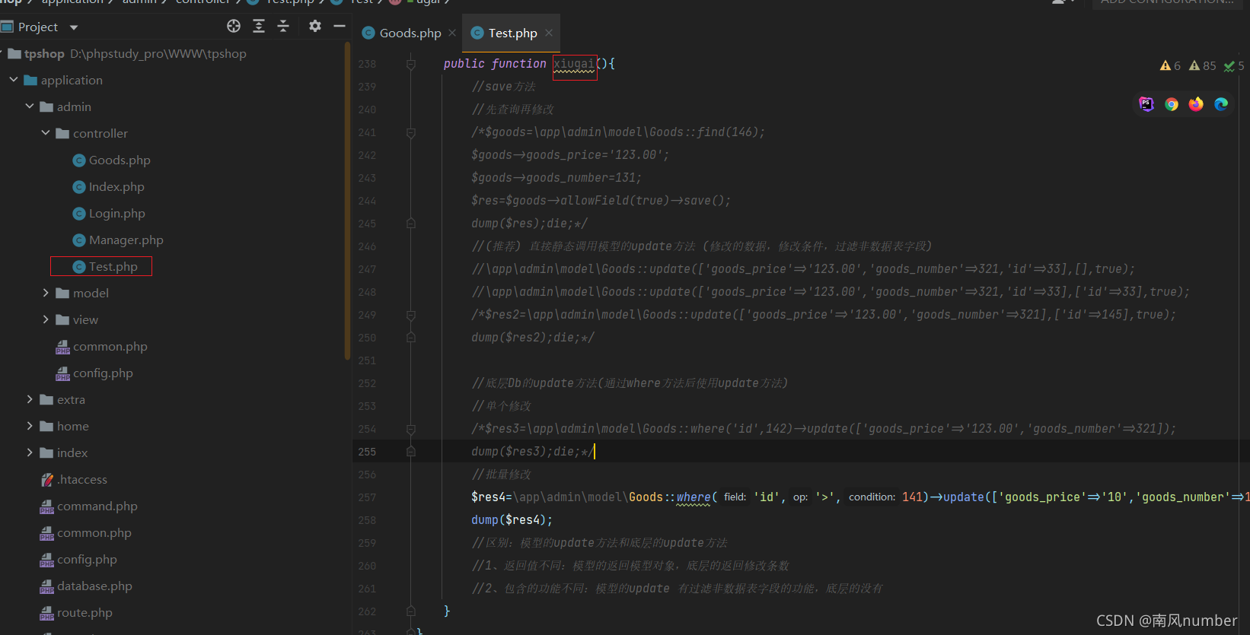Screen dimensions: 1250x635
Task: Expand the model folder
Action: click(46, 293)
